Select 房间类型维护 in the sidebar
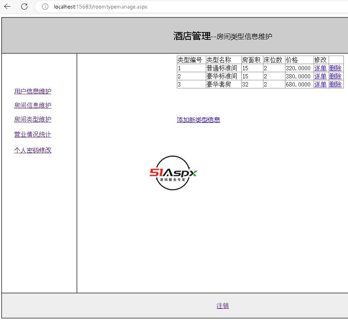 tap(33, 120)
